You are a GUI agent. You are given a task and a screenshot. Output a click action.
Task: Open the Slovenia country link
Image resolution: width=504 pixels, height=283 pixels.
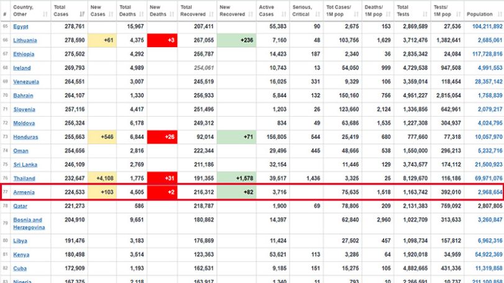coord(24,109)
